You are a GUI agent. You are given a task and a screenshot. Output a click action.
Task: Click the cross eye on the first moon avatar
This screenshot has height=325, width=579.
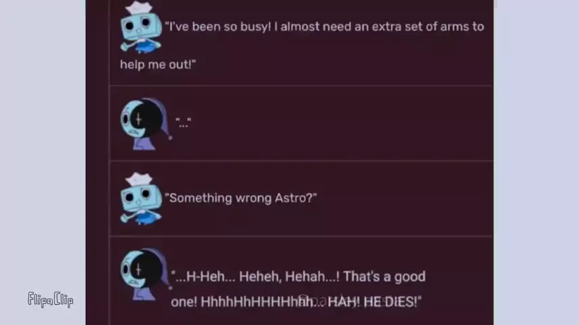(x=138, y=119)
